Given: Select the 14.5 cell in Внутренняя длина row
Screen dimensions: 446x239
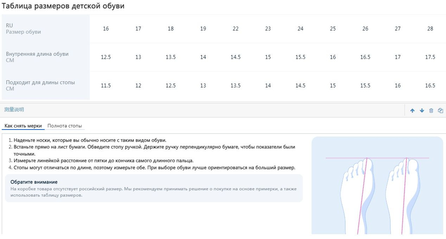Looking at the screenshot, I should tap(236, 57).
